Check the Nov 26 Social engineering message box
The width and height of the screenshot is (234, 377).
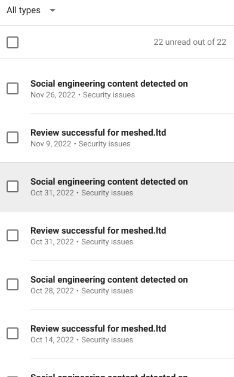13,88
